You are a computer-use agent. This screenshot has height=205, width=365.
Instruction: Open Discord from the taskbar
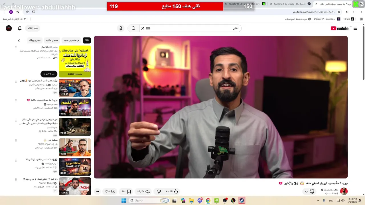[200, 200]
